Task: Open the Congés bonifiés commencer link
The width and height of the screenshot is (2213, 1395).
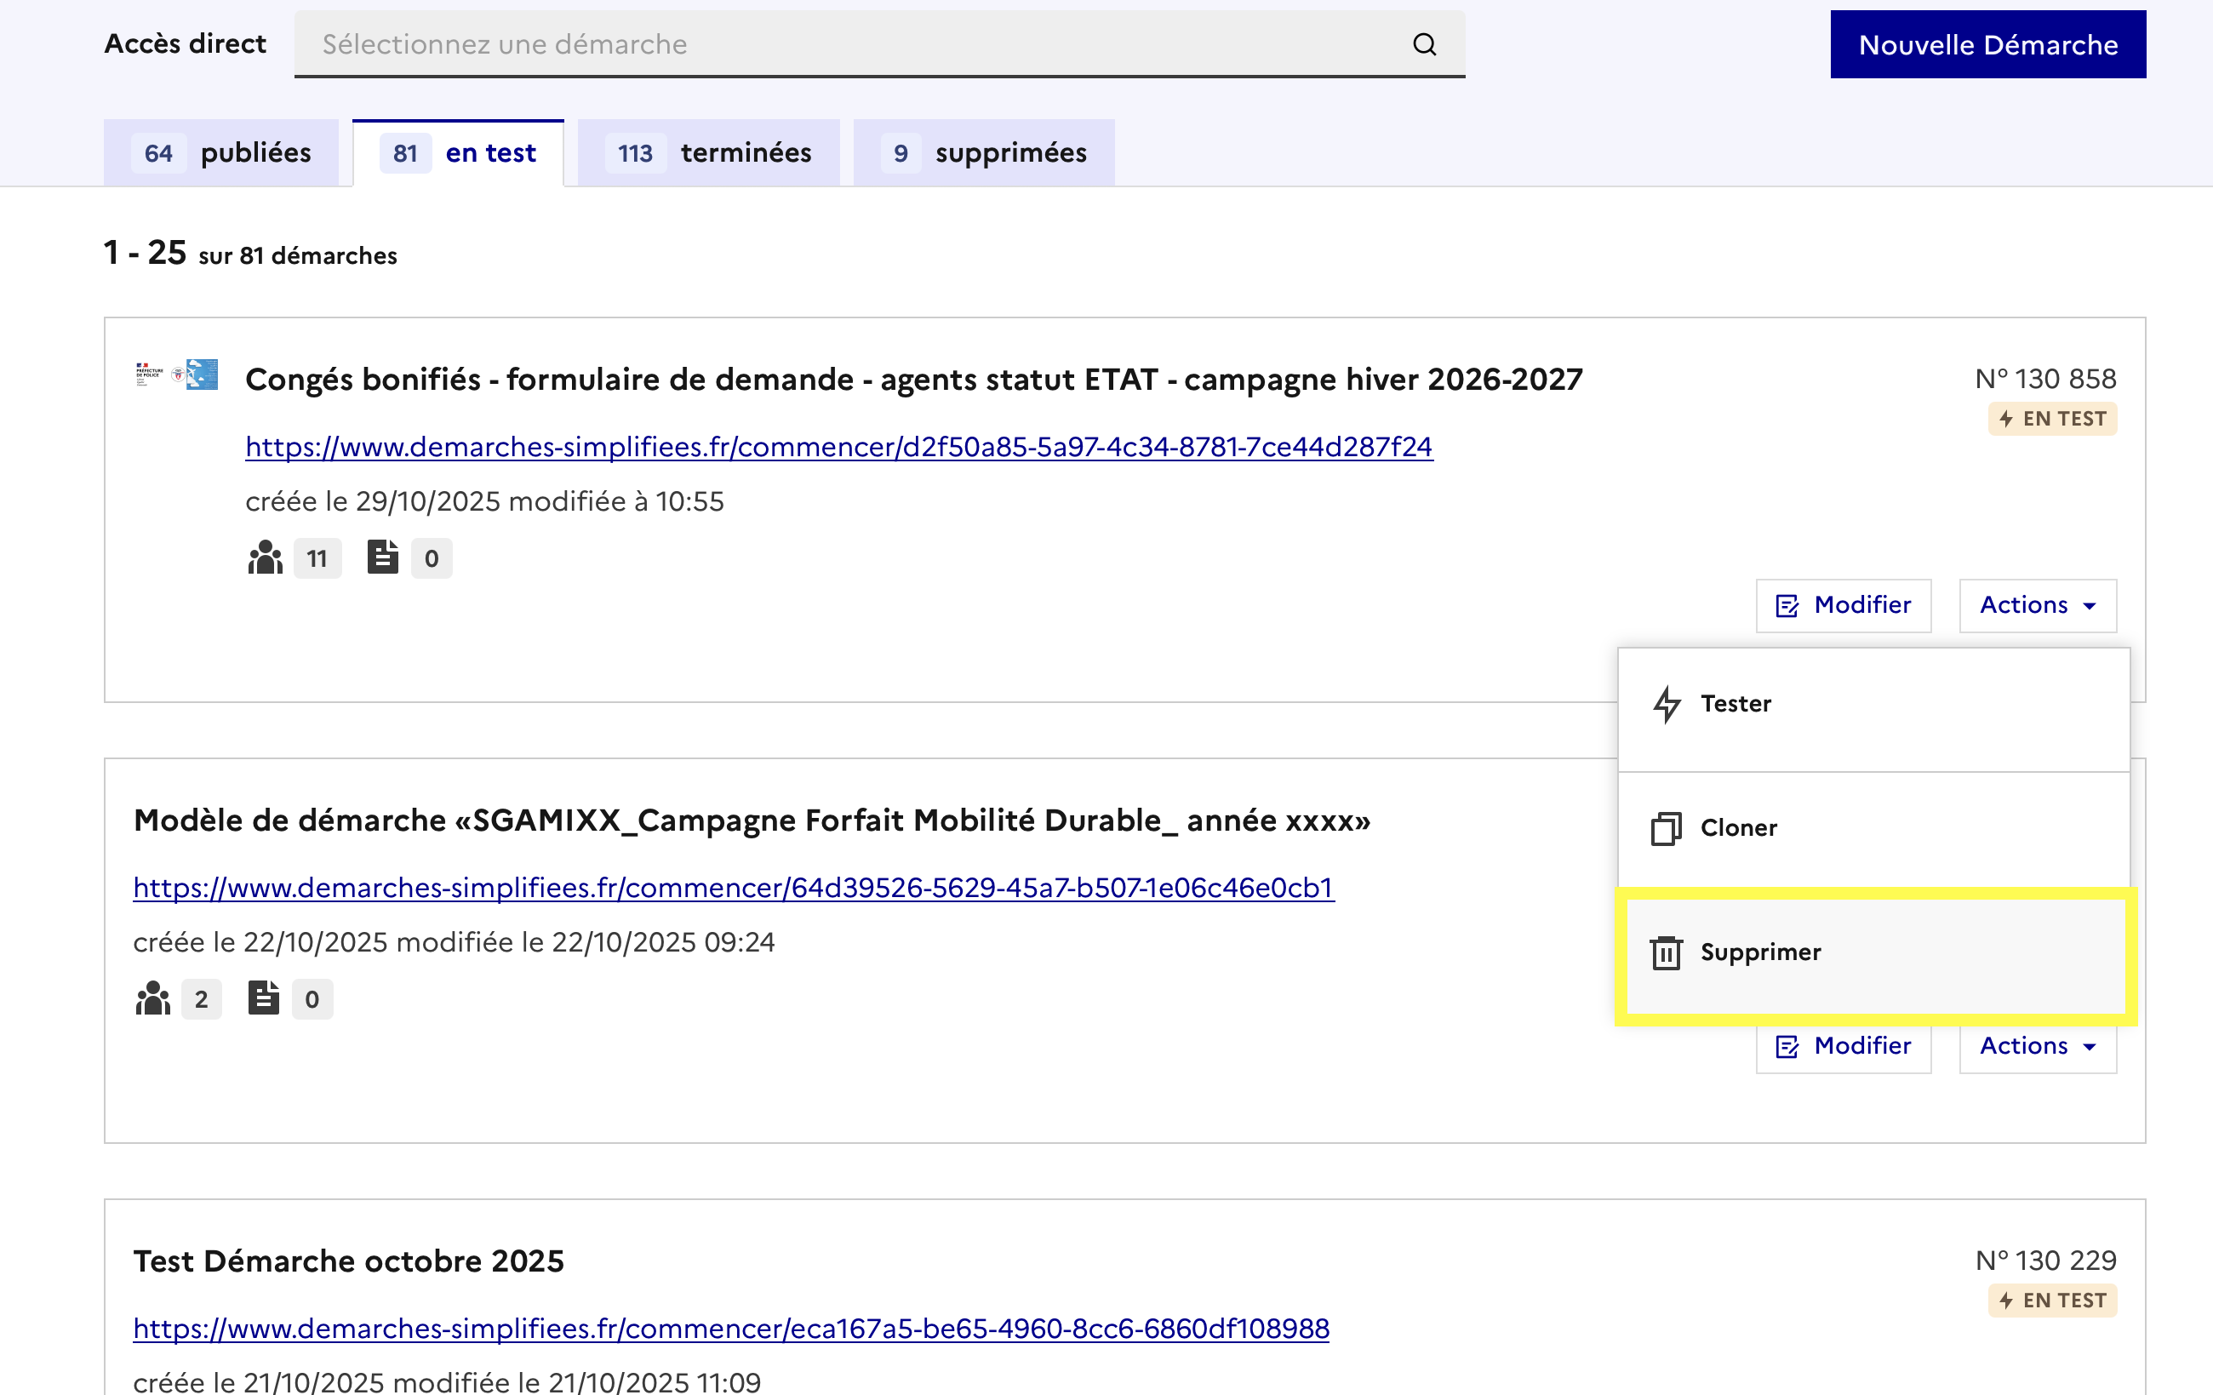Action: click(x=838, y=447)
